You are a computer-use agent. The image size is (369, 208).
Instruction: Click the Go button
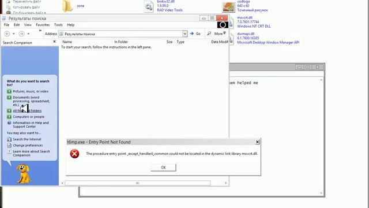[x=195, y=34]
